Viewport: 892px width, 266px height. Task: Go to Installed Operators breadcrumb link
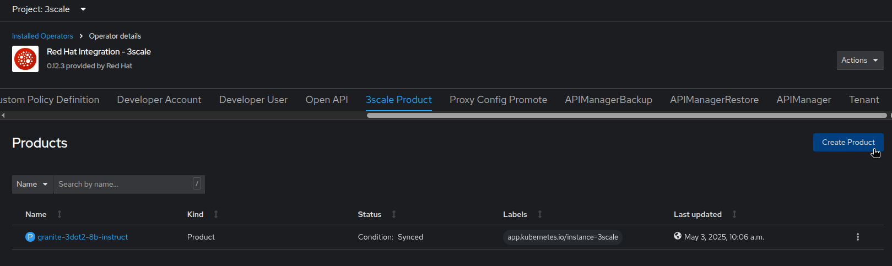[42, 36]
